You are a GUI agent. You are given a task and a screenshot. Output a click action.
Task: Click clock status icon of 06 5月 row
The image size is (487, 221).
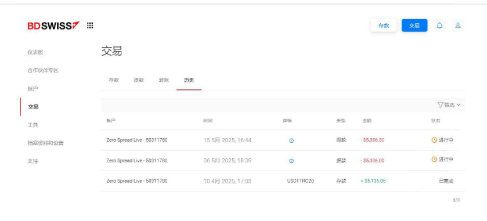coord(435,160)
